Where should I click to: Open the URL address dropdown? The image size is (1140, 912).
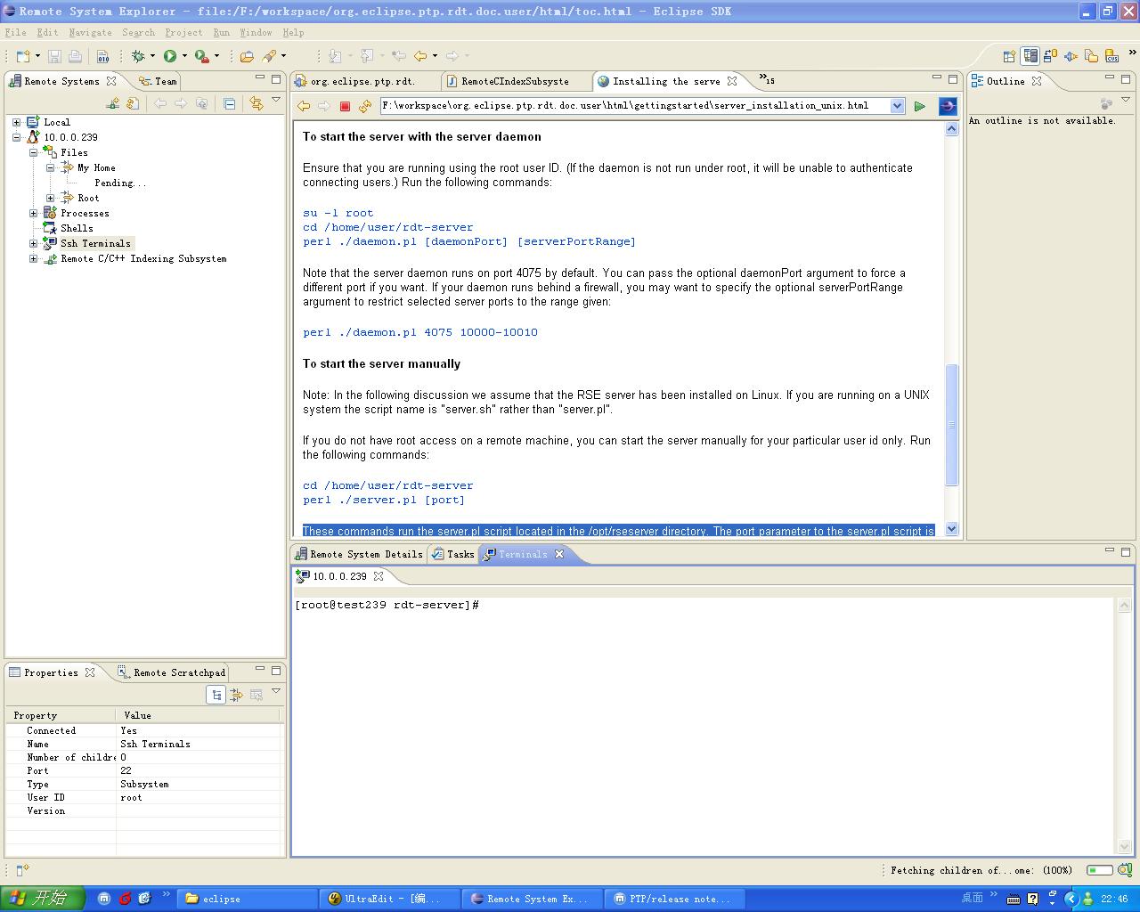[897, 106]
